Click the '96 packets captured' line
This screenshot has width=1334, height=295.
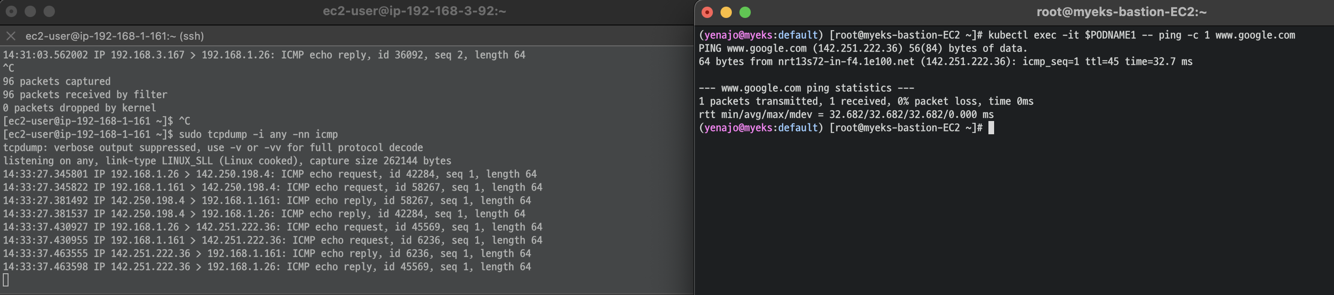point(57,81)
